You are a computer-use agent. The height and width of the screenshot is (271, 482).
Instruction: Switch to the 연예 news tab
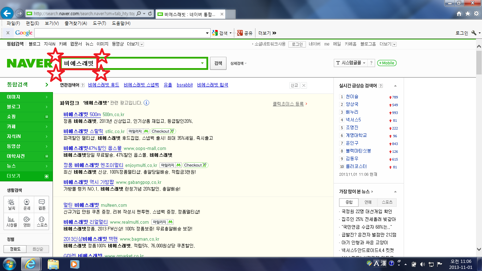(368, 202)
